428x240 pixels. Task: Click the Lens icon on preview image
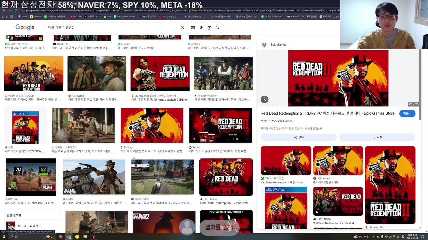coord(264,99)
